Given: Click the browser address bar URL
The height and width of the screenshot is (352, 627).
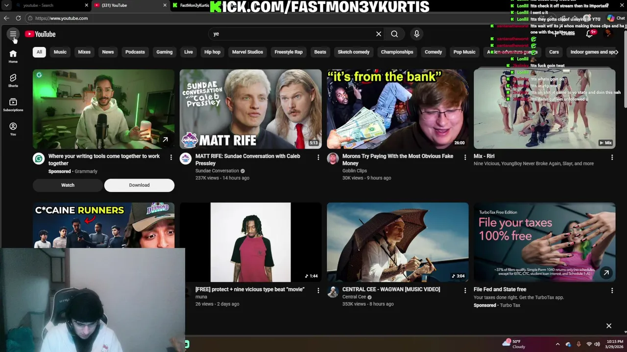Looking at the screenshot, I should click(61, 18).
